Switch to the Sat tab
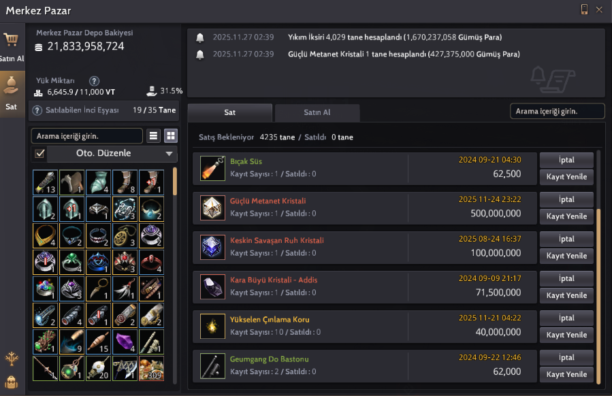This screenshot has width=612, height=396. [x=229, y=112]
